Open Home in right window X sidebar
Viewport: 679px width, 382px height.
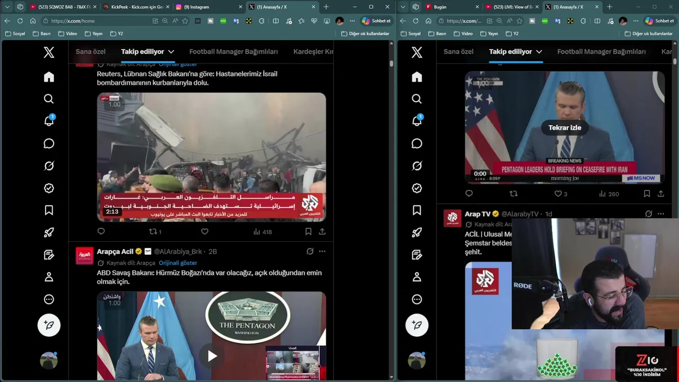pos(417,77)
